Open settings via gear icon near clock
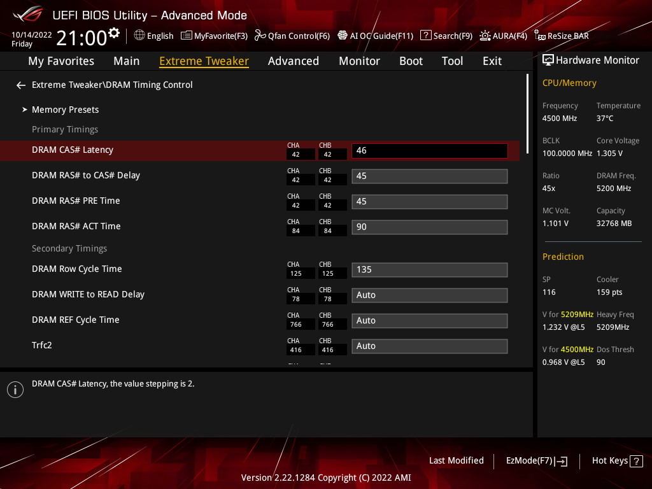The height and width of the screenshot is (489, 652). click(114, 33)
